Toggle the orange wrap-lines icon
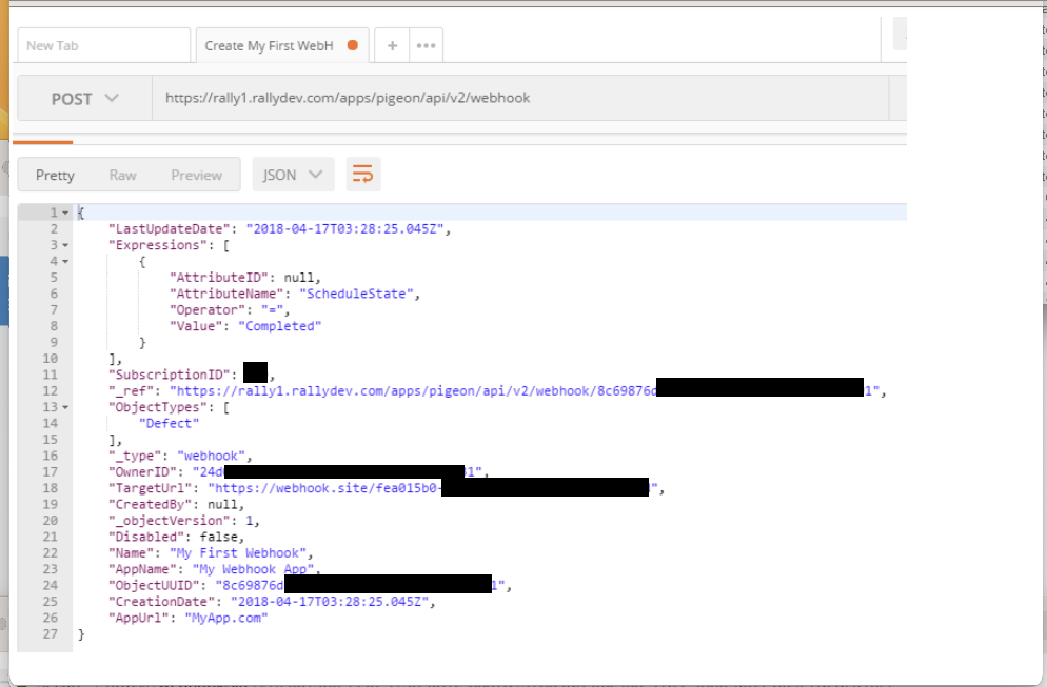This screenshot has height=687, width=1047. 363,174
